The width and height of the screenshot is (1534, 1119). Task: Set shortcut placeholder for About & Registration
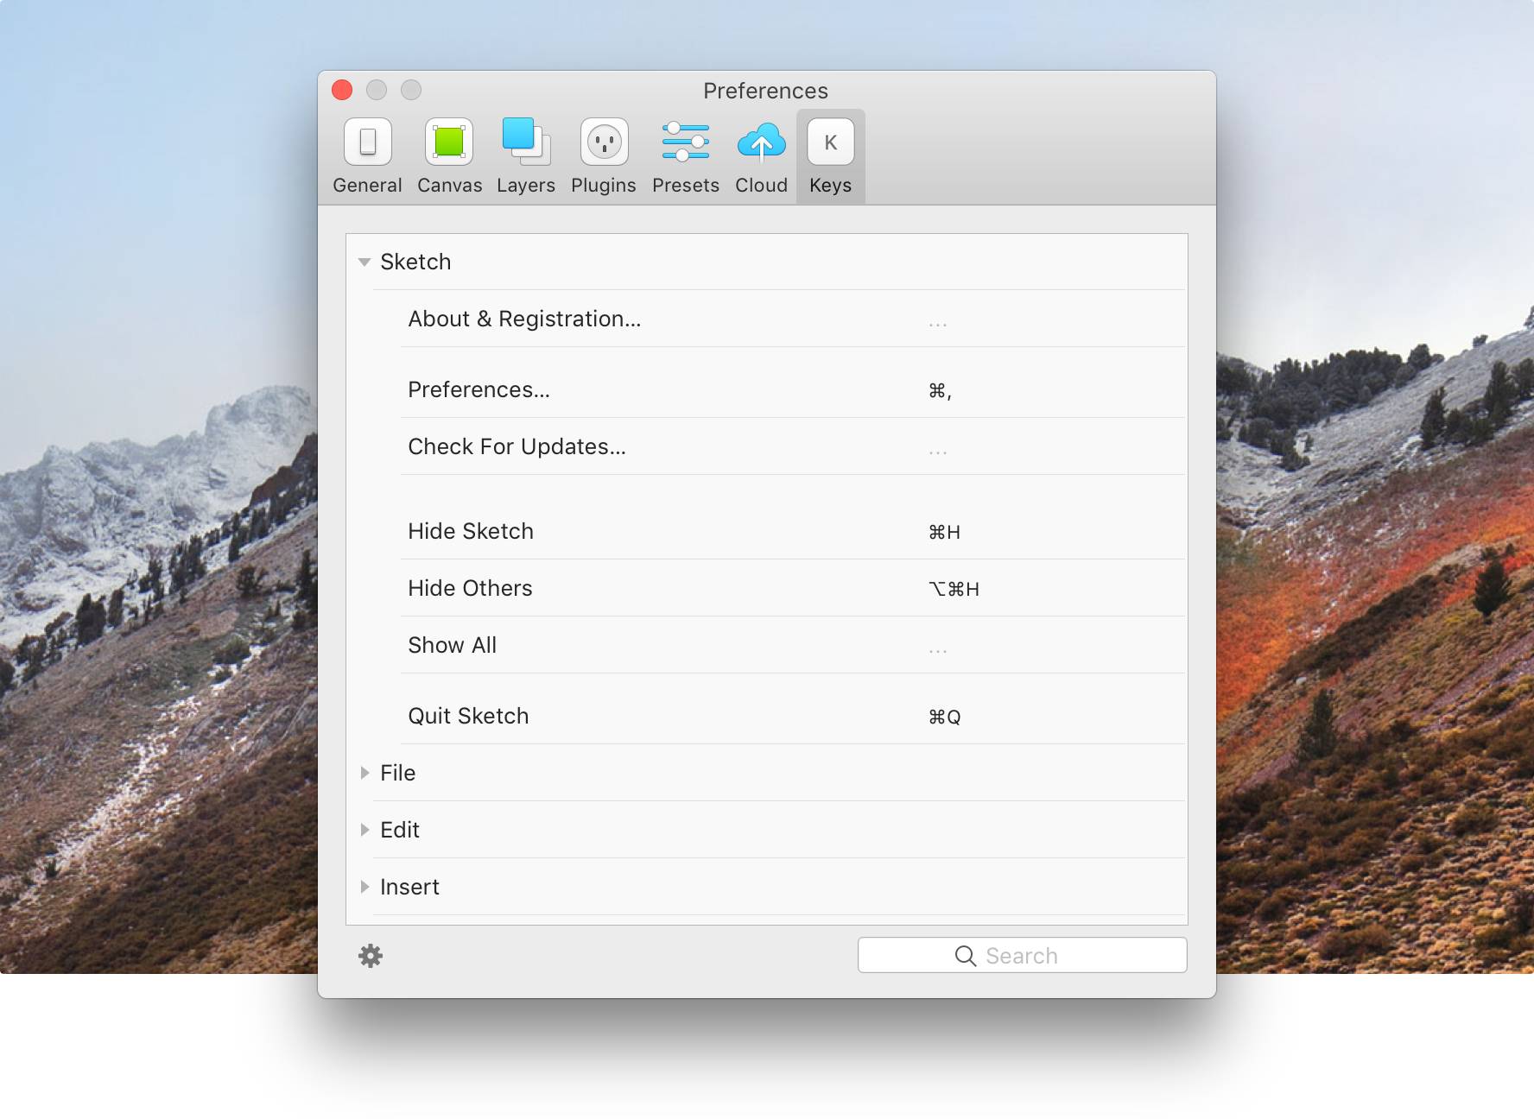(938, 325)
